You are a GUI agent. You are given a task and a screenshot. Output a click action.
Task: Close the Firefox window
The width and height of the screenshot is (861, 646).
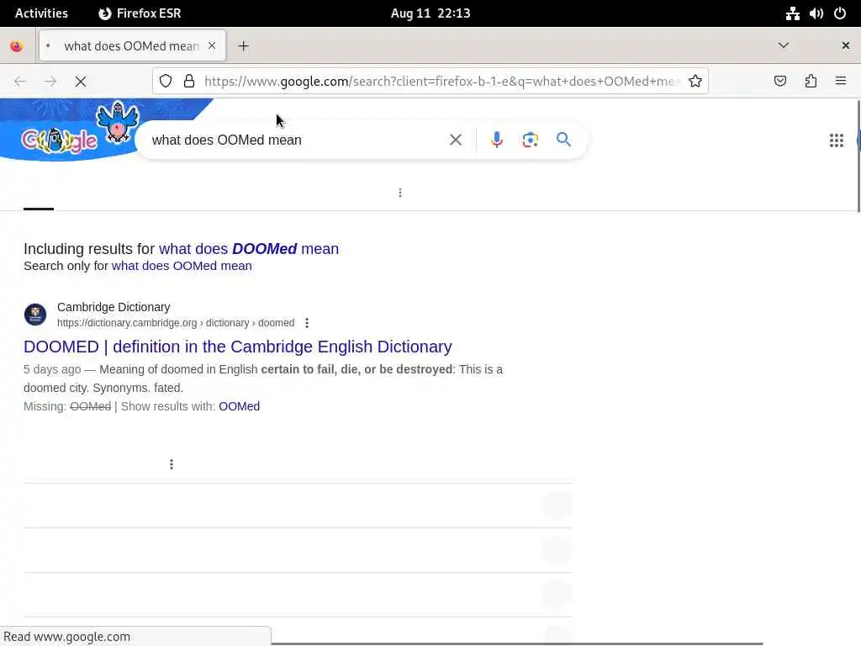846,45
